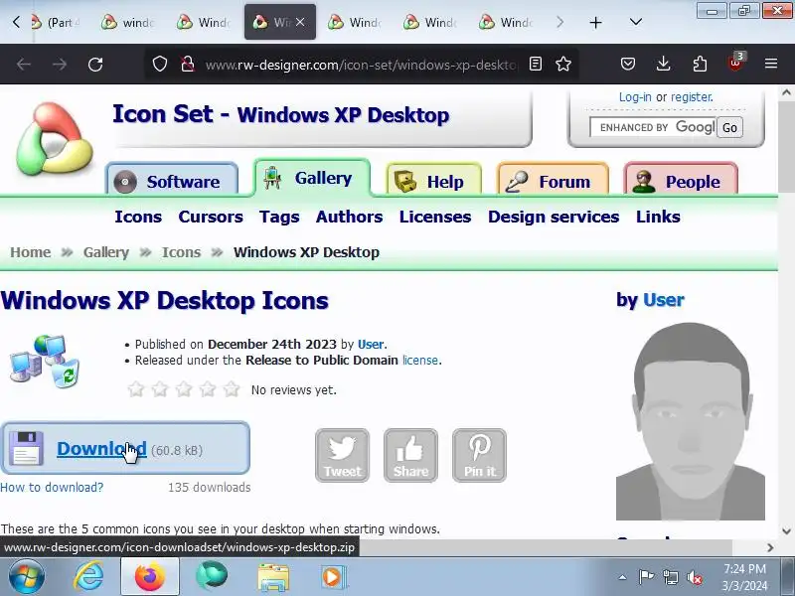The image size is (795, 596).
Task: Reload the current page
Action: click(95, 65)
